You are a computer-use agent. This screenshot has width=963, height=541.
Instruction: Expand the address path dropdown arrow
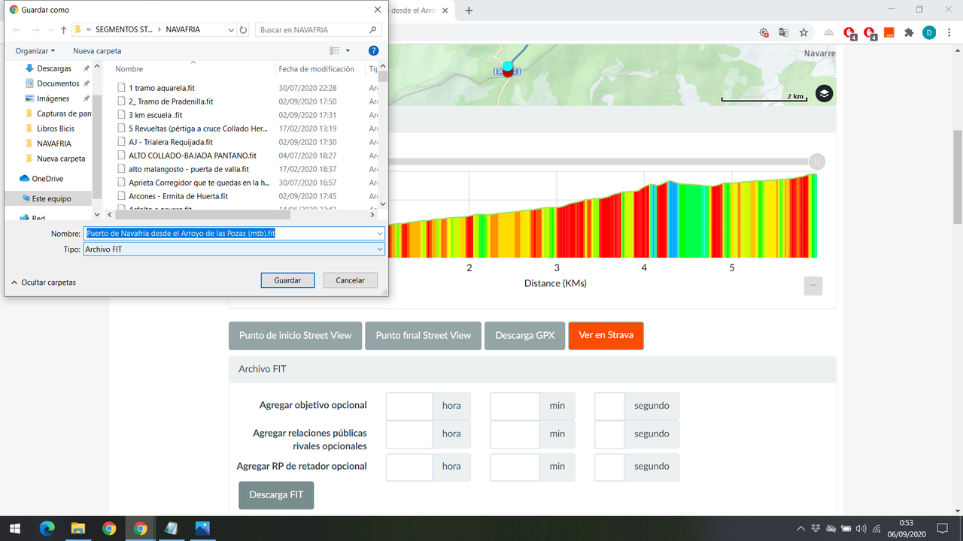tap(230, 30)
